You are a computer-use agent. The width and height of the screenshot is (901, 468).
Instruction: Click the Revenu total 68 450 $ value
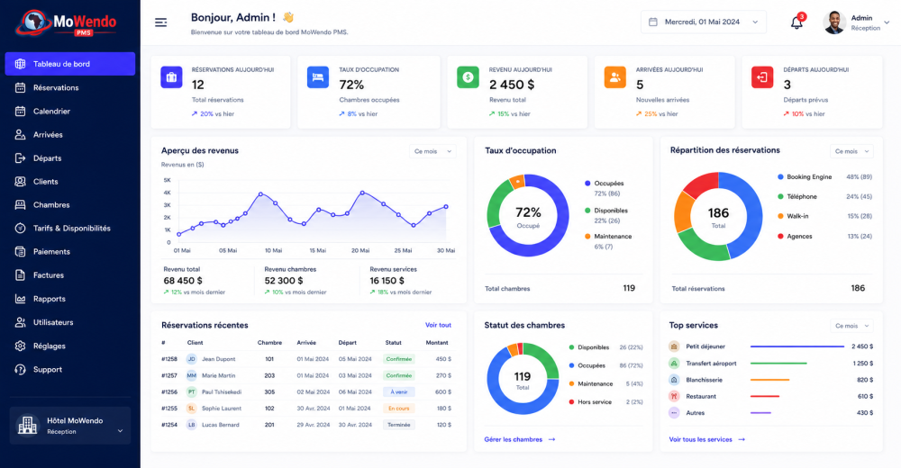(x=183, y=280)
